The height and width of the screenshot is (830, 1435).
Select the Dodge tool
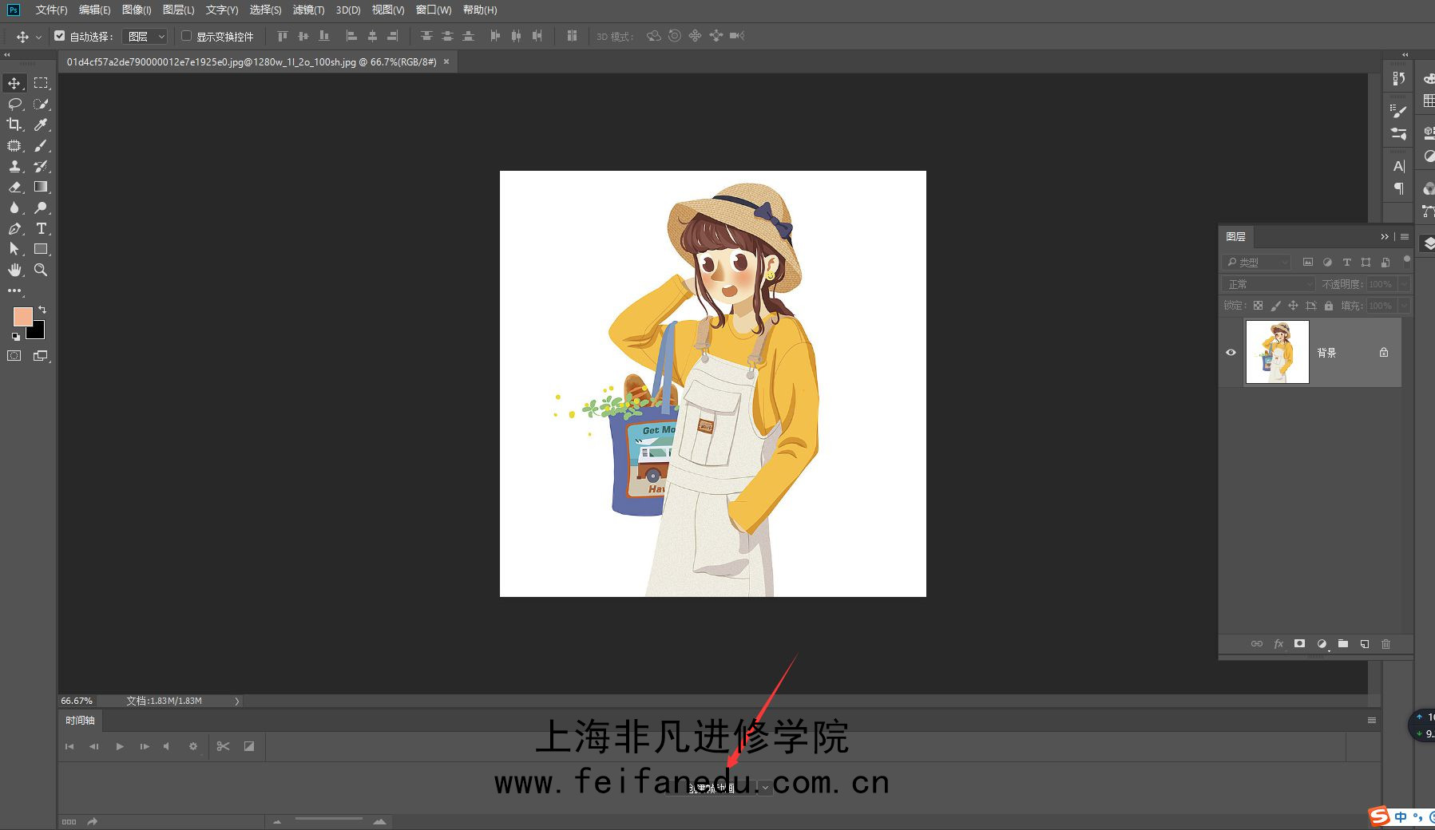click(41, 207)
